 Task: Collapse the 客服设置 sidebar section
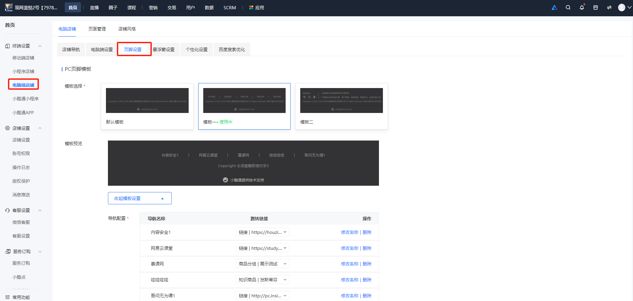tap(40, 210)
